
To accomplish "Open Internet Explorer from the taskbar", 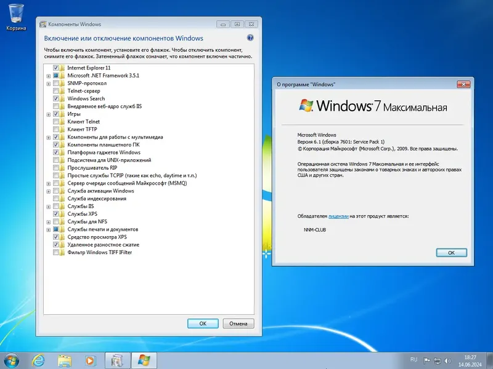I will point(39,360).
